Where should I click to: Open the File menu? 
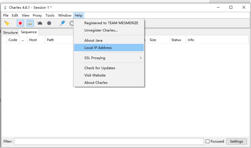click(6, 16)
